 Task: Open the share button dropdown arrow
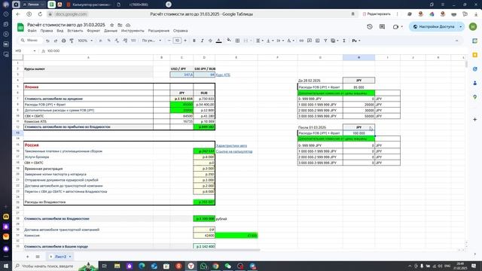[x=460, y=27]
